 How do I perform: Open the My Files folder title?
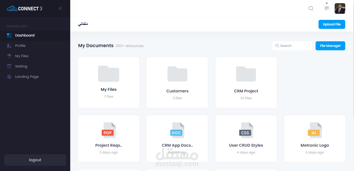[x=109, y=89]
